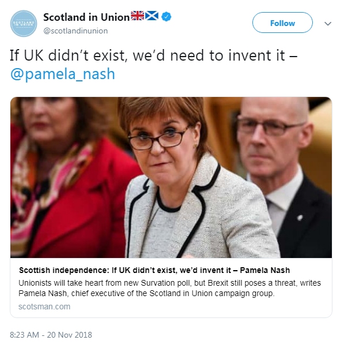Screen dimensions: 348x344
Task: Open the @scotlandinunion handle
Action: [x=75, y=31]
